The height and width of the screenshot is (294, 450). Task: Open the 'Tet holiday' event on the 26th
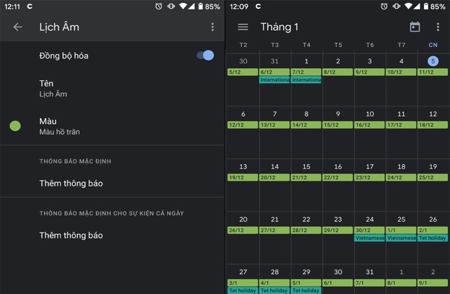433,238
